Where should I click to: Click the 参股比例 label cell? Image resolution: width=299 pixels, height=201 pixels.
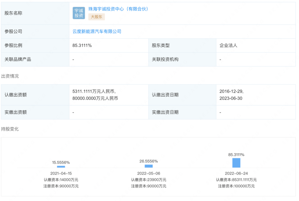(35, 46)
